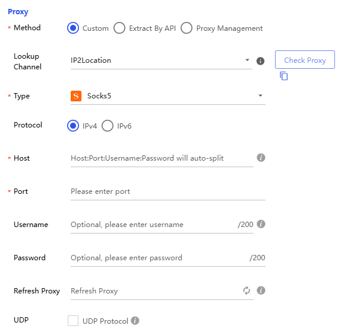Image resolution: width=354 pixels, height=329 pixels.
Task: Click into the Port input field
Action: tap(168, 191)
